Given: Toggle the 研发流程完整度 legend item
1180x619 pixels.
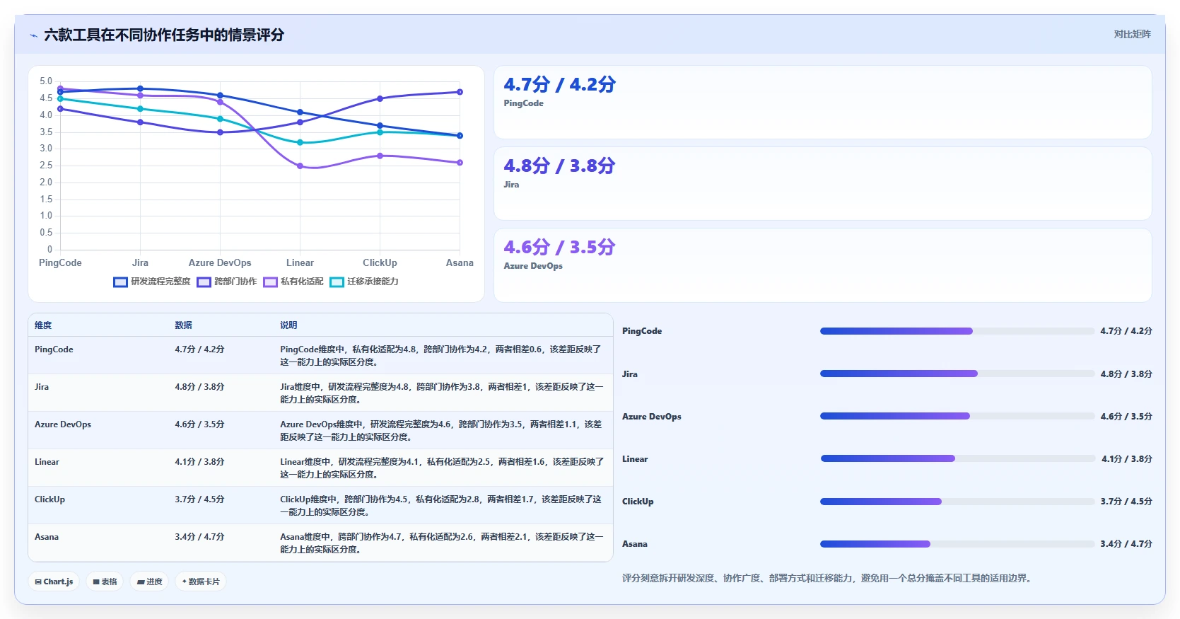Looking at the screenshot, I should (x=152, y=282).
